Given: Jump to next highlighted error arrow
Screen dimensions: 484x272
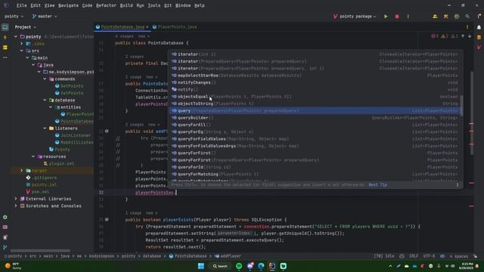Looking at the screenshot, I should 470,36.
